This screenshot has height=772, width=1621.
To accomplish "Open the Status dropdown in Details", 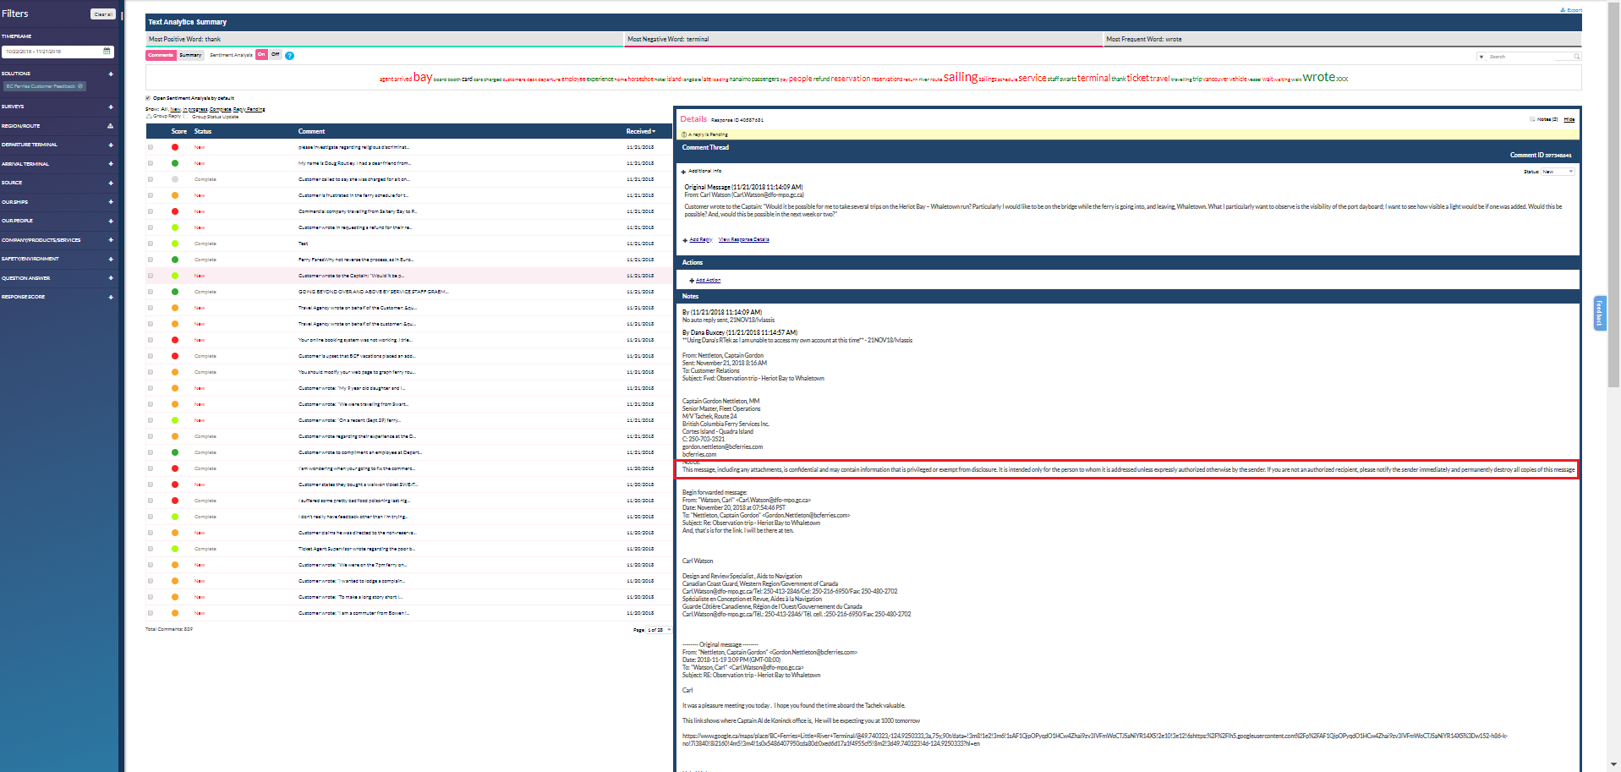I will tap(1558, 172).
